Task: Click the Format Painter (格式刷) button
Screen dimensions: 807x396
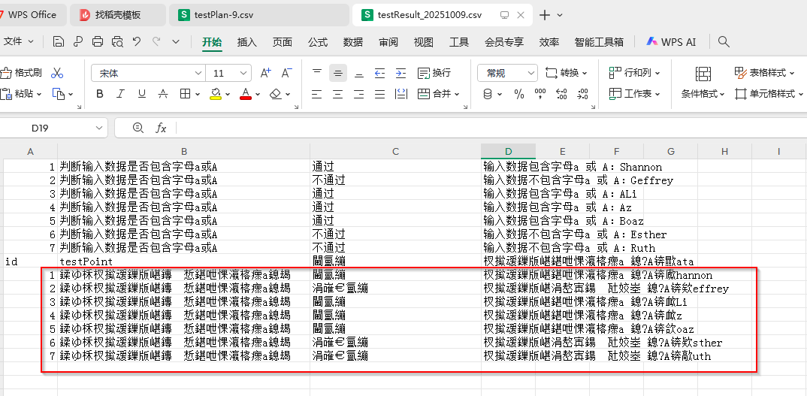Action: coord(21,73)
